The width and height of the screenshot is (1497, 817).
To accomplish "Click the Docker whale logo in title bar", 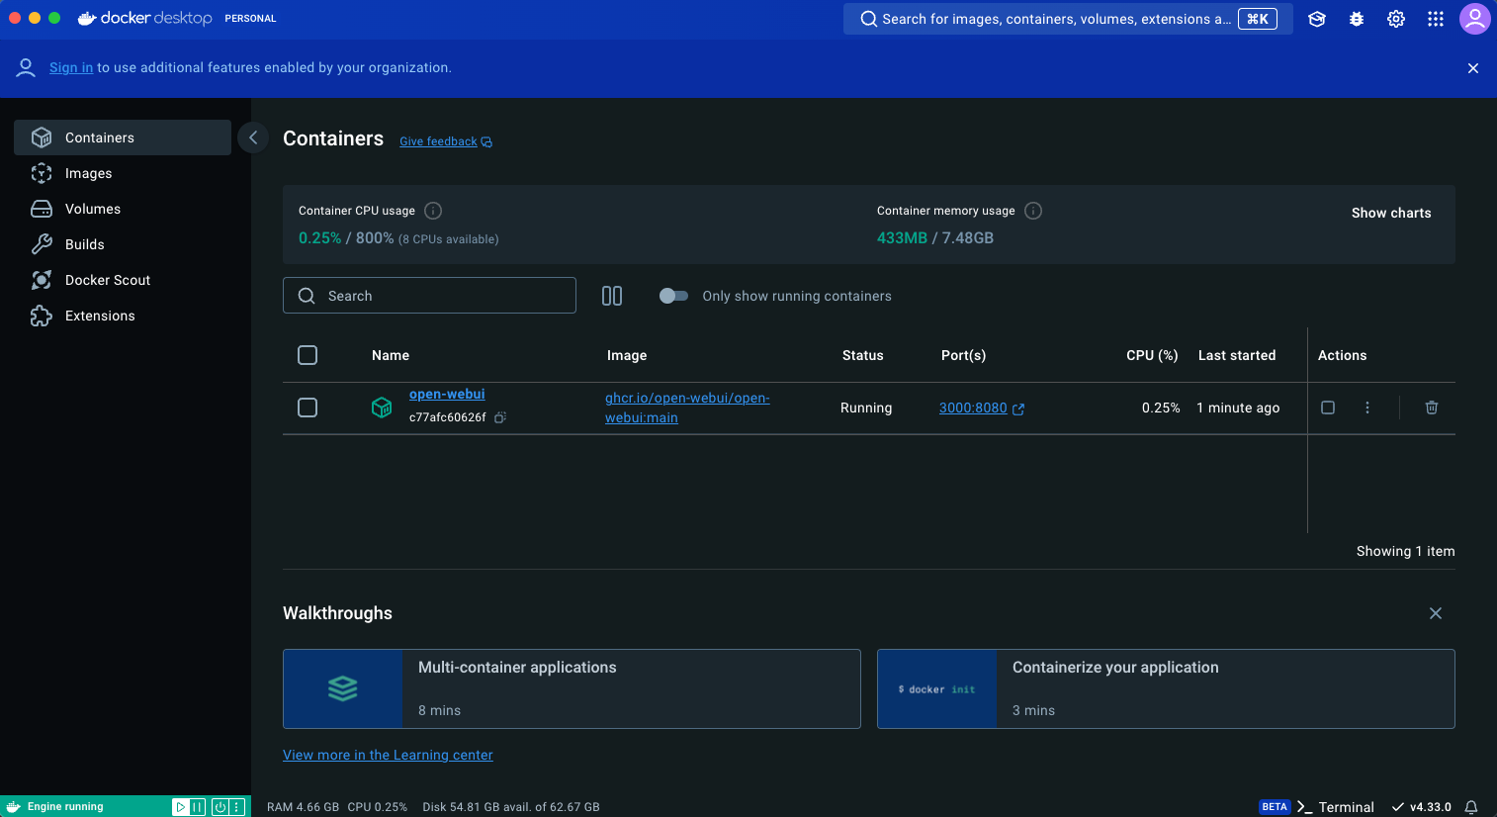I will (87, 18).
